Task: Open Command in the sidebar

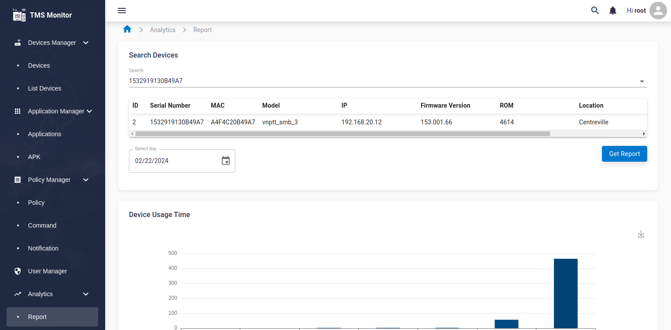Action: [x=52, y=225]
